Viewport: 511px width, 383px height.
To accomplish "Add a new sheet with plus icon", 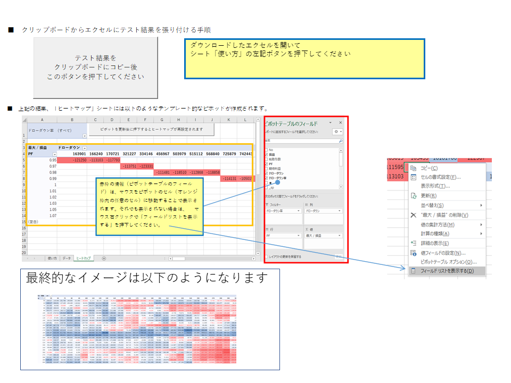I will click(x=104, y=259).
